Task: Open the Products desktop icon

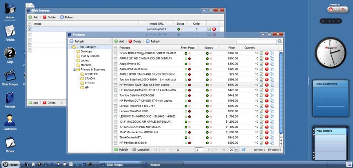Action: [10, 100]
